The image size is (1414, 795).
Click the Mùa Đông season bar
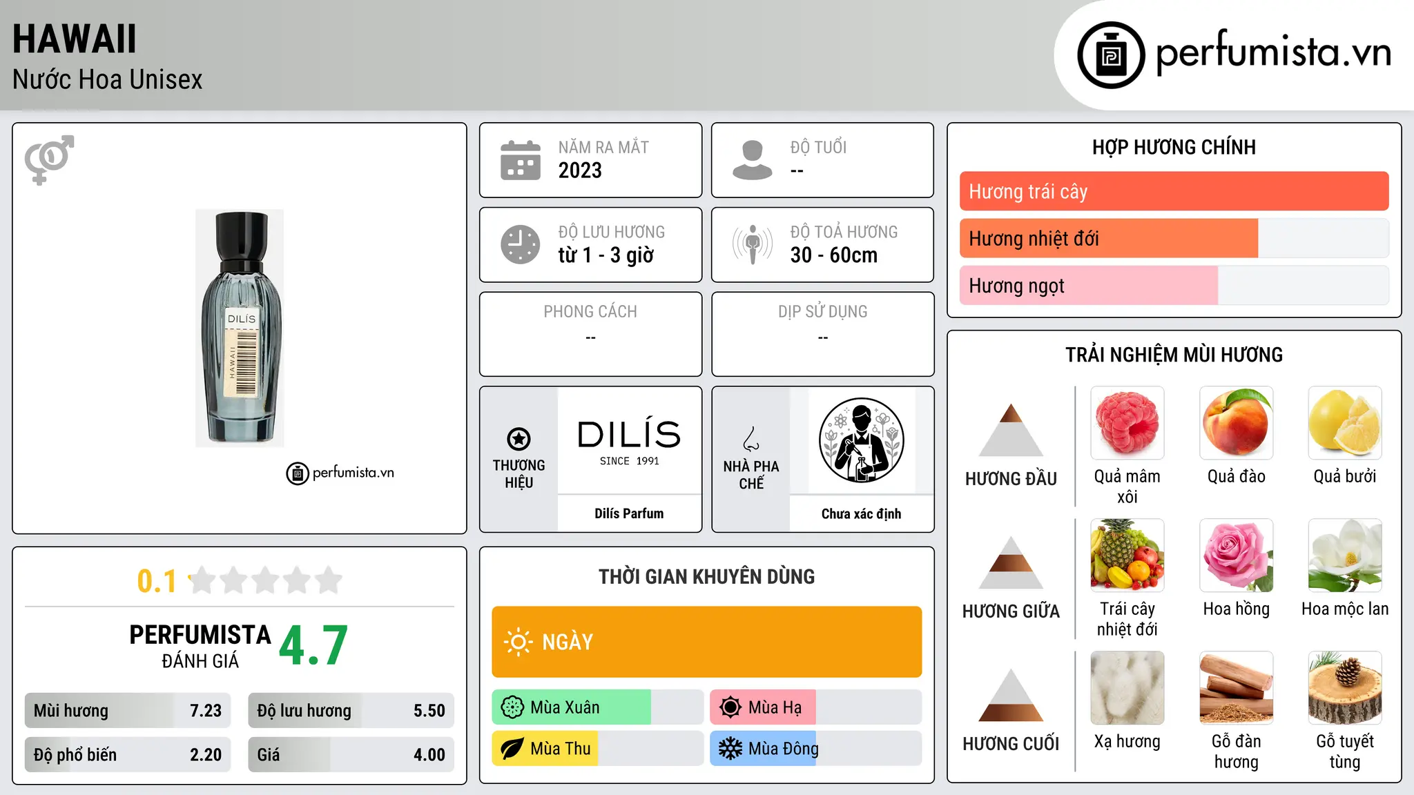coord(815,749)
